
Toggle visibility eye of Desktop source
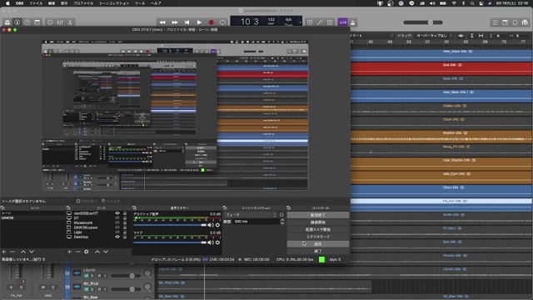click(x=117, y=237)
